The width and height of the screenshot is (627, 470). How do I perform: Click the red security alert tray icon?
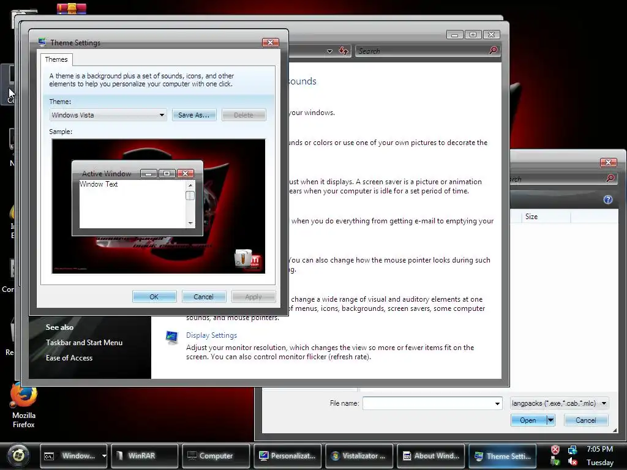[x=555, y=450]
